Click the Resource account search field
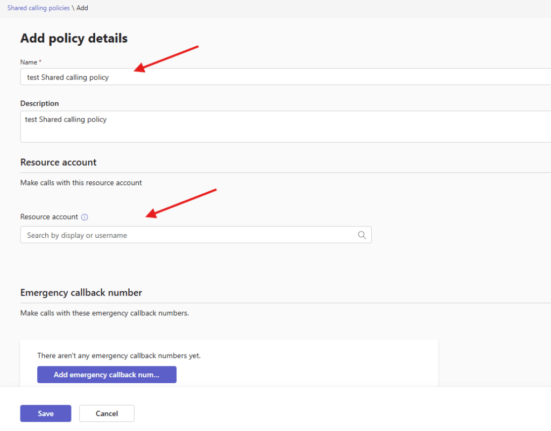 tap(188, 235)
